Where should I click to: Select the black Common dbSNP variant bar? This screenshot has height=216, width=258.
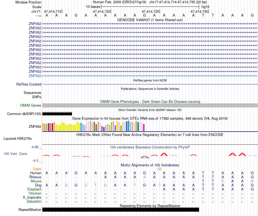pyautogui.click(x=57, y=114)
